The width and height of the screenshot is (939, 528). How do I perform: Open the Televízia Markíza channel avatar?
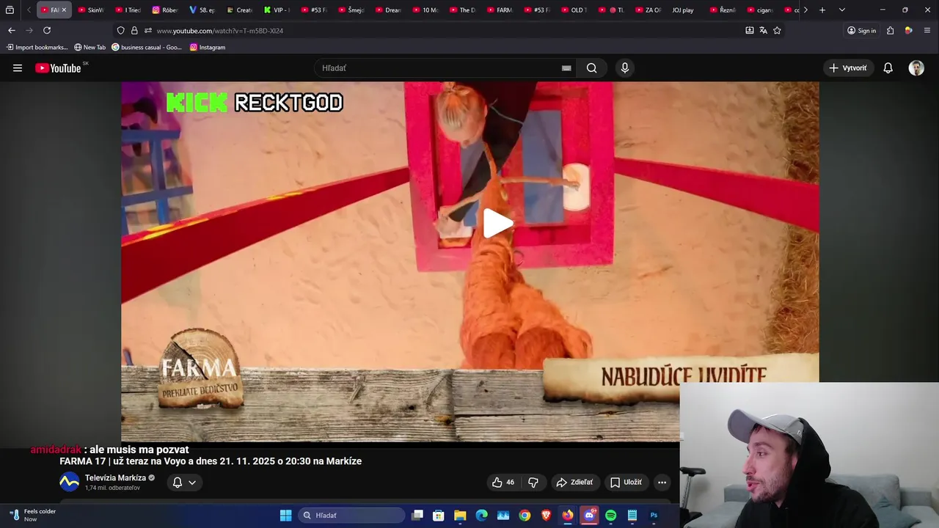click(x=69, y=482)
